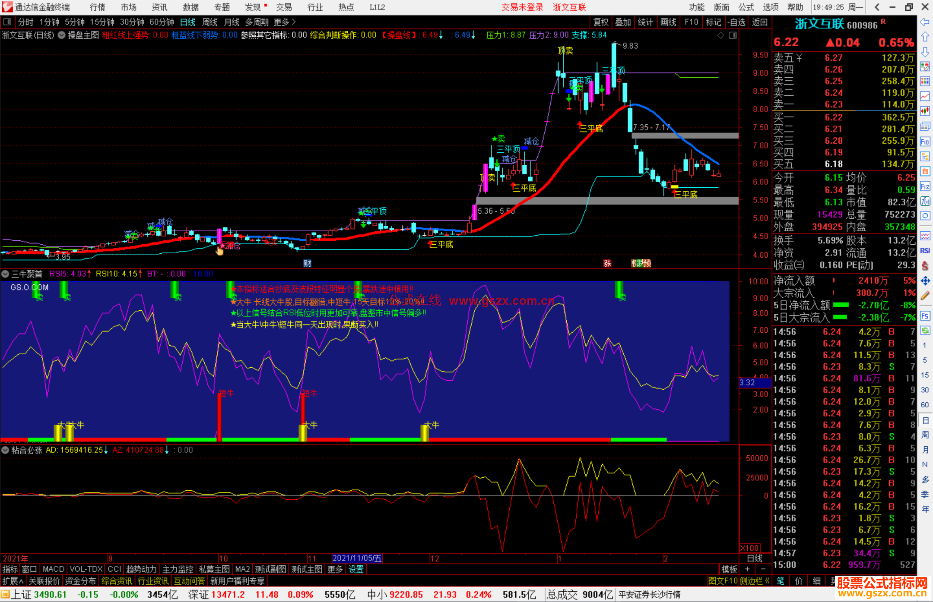Zoom out chart with − button
Viewport: 933px width, 602px height.
point(763,569)
